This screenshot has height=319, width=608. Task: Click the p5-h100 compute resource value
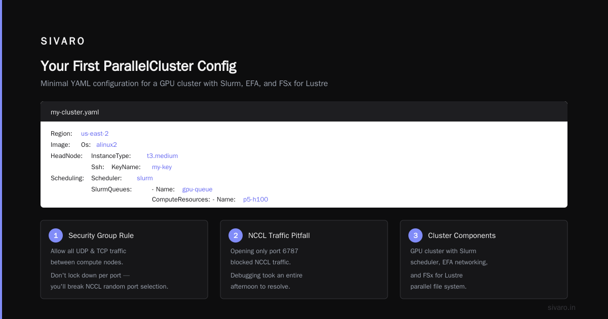pos(255,200)
